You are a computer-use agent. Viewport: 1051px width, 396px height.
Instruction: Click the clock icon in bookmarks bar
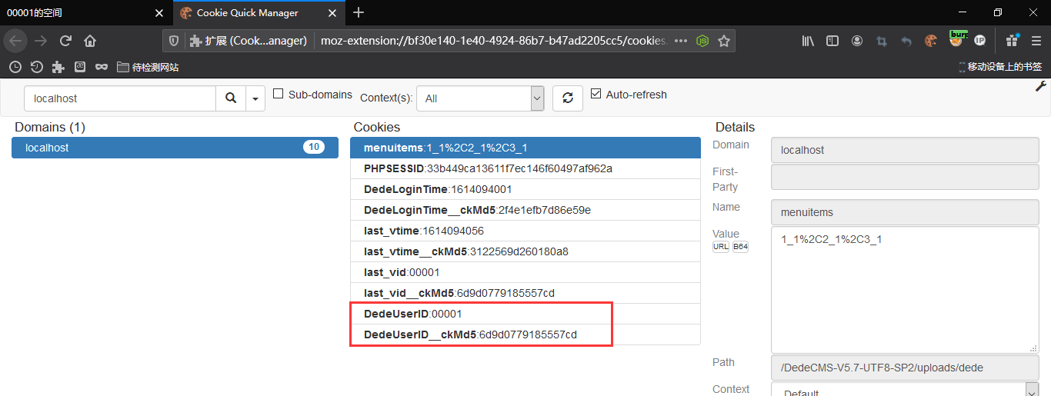coord(15,67)
